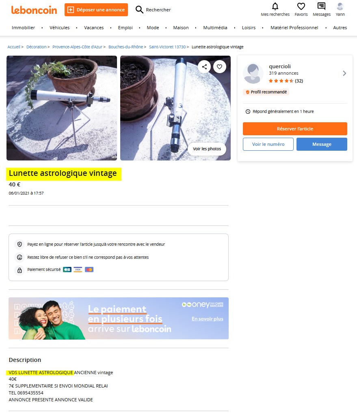Click Déposer une annonce button
The width and height of the screenshot is (357, 418).
(96, 10)
